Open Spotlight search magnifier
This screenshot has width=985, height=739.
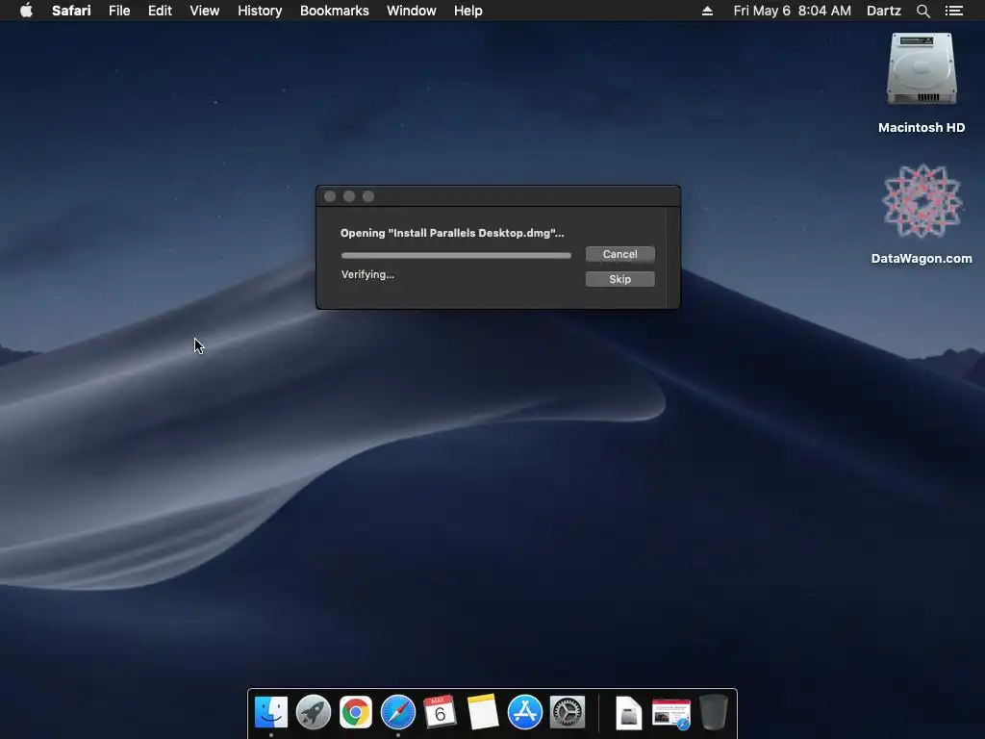coord(922,11)
